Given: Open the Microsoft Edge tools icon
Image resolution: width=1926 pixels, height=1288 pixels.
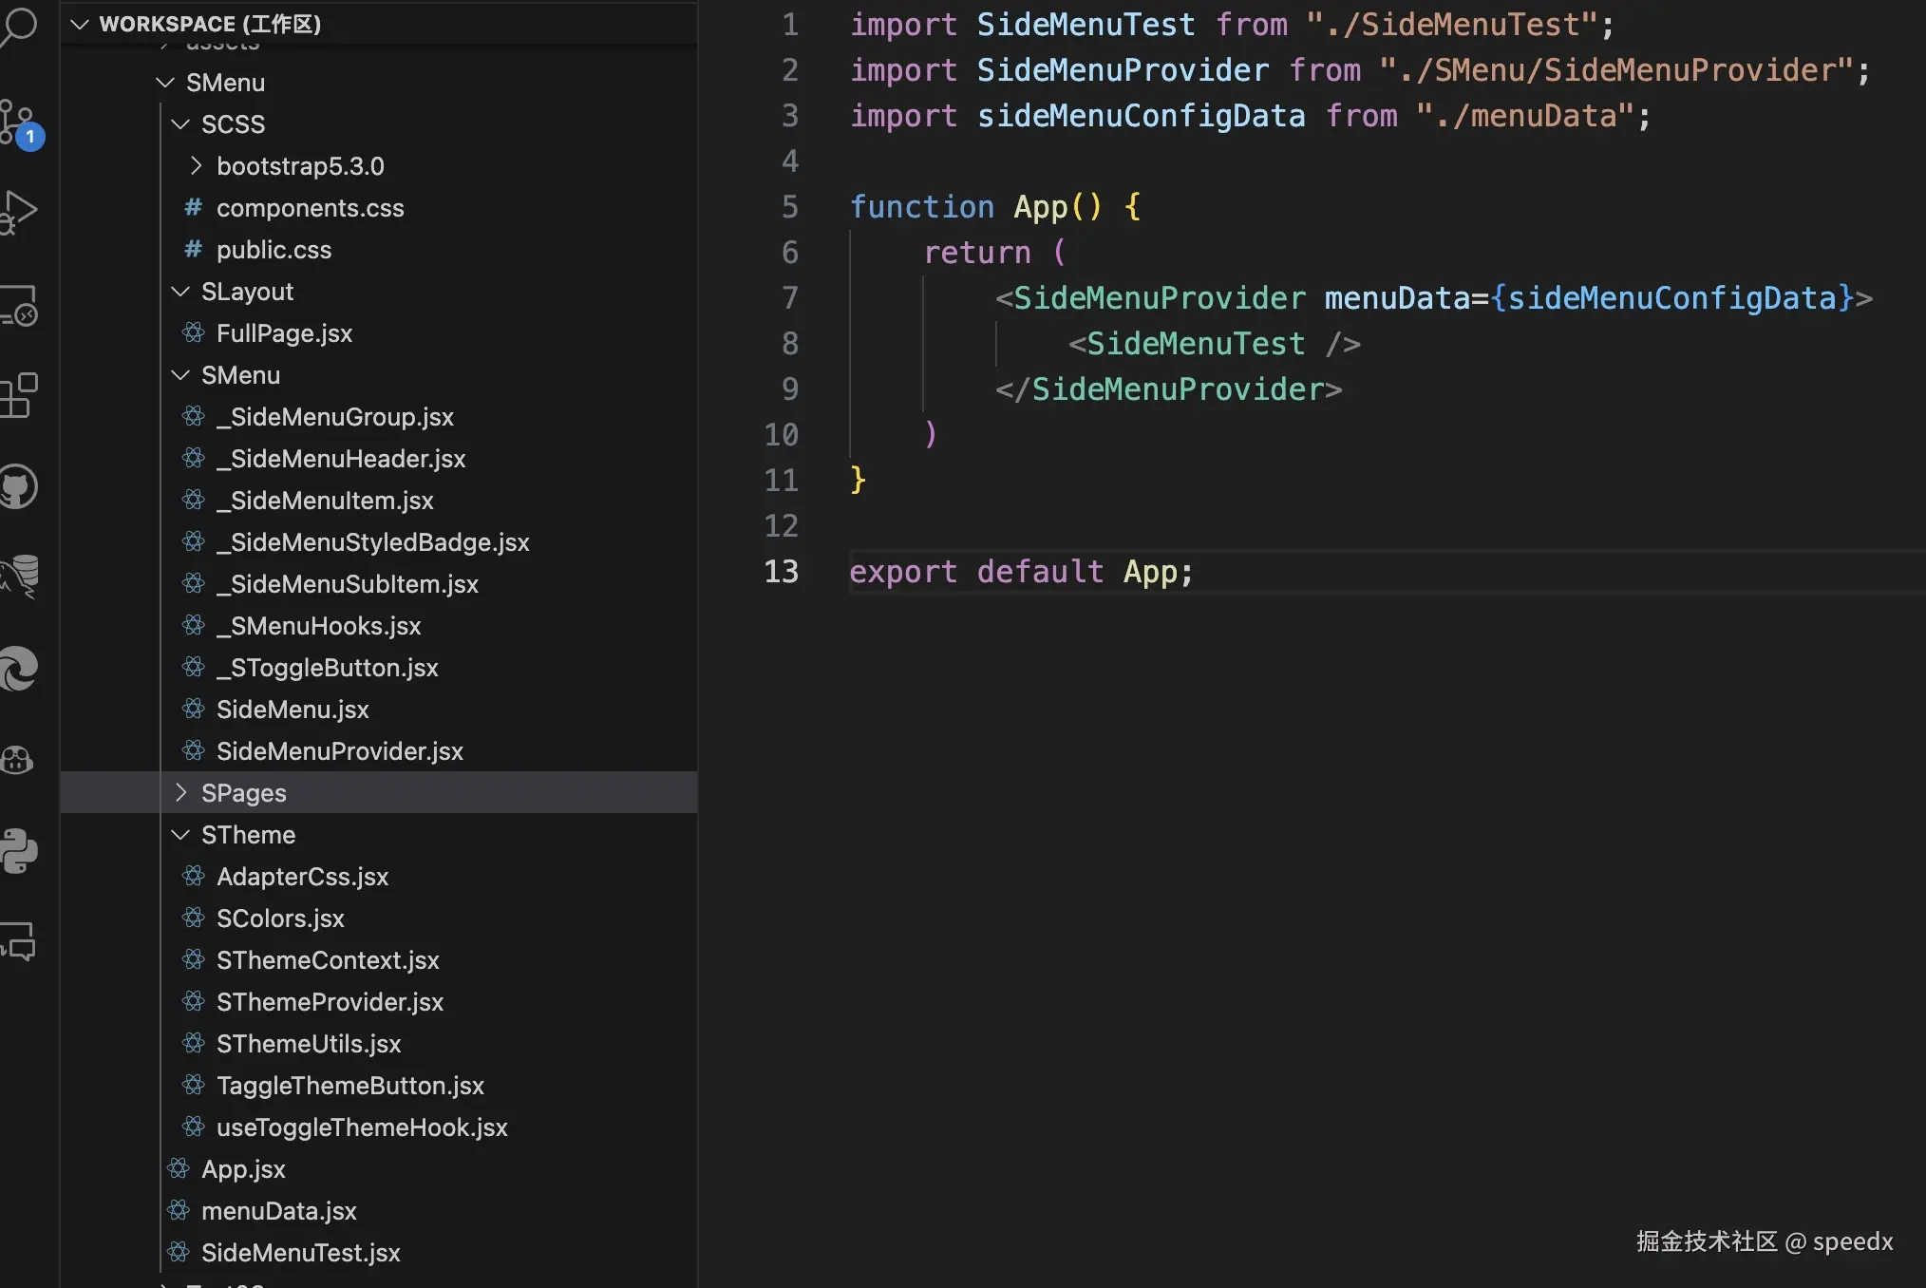Looking at the screenshot, I should point(19,669).
